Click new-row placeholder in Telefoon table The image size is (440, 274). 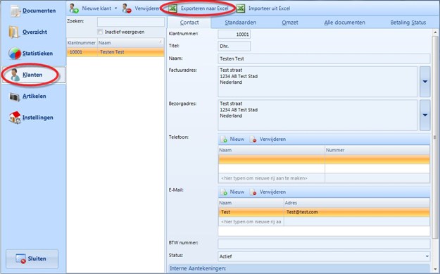pyautogui.click(x=272, y=178)
